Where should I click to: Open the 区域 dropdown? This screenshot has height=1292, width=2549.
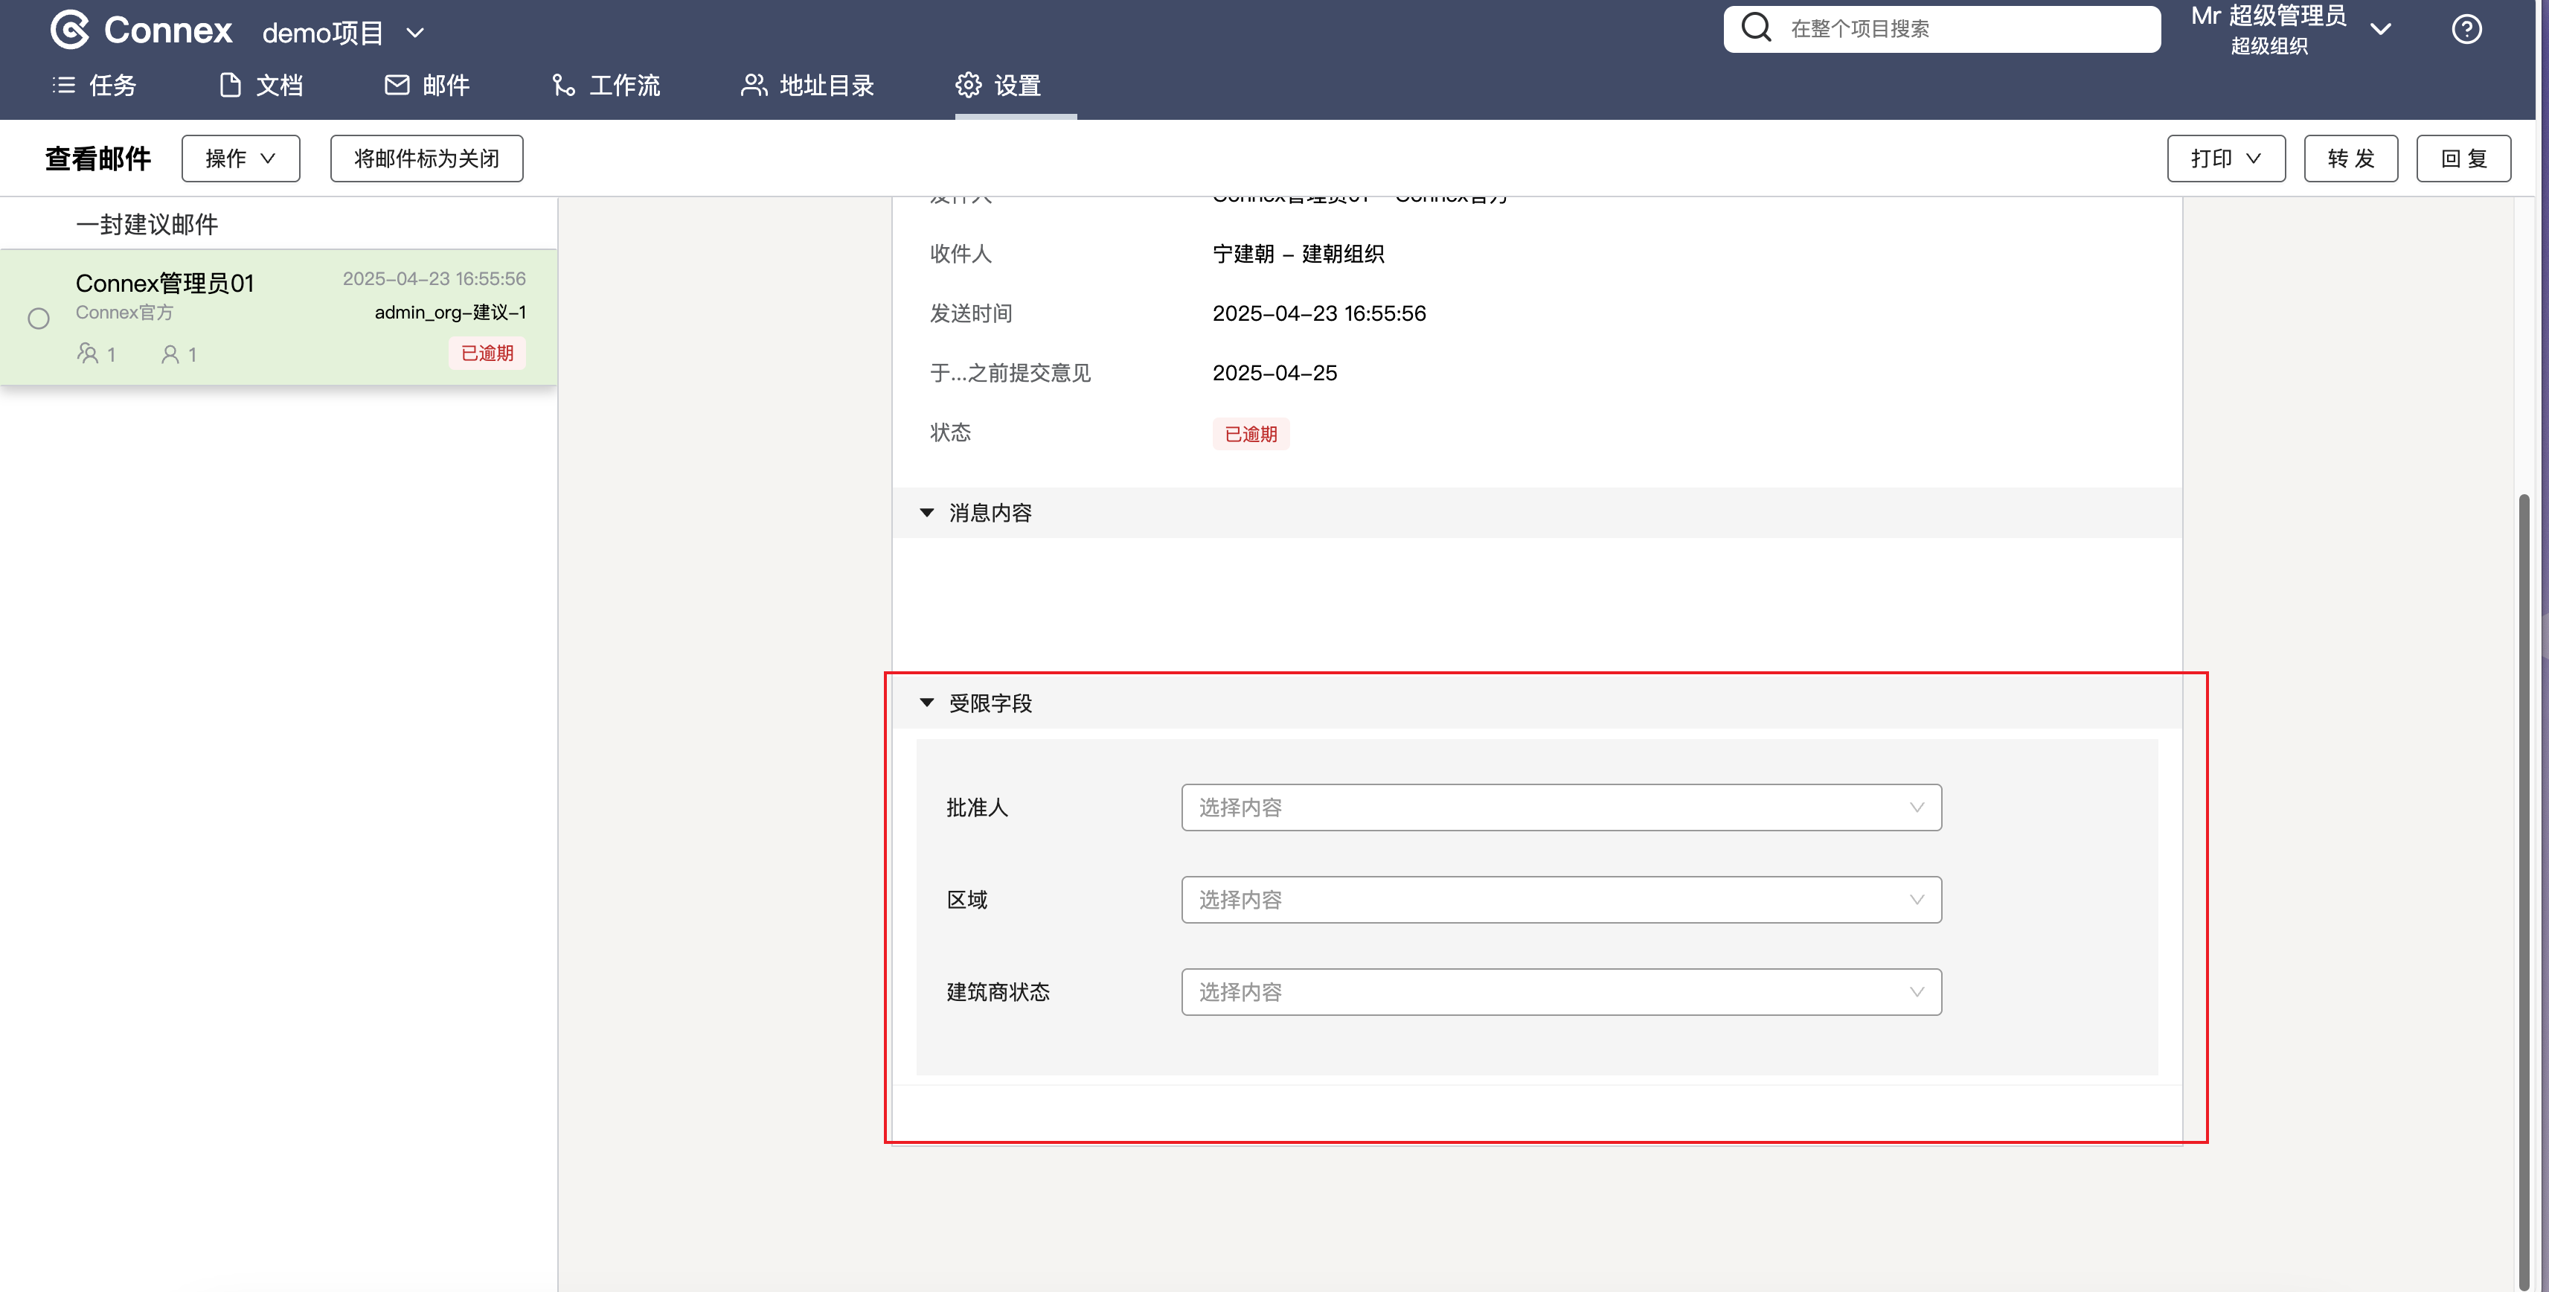click(x=1560, y=900)
